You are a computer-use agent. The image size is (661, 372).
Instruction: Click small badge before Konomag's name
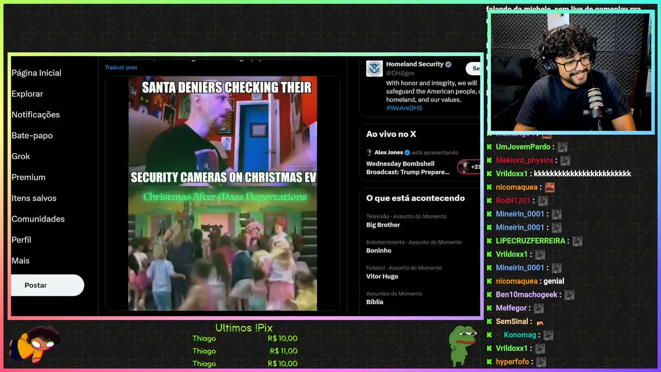(498, 335)
